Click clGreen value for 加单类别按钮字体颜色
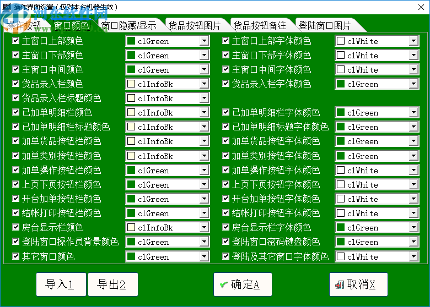 pyautogui.click(x=377, y=156)
